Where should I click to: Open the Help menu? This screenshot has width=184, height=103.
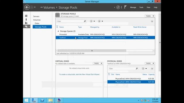point(156,7)
